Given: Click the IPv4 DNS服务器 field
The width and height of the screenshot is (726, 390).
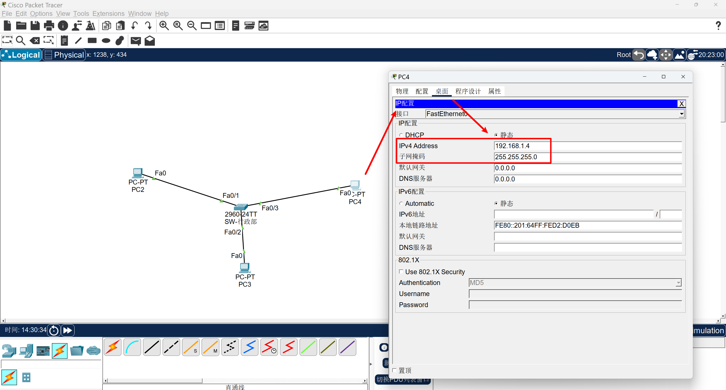Looking at the screenshot, I should pyautogui.click(x=588, y=179).
